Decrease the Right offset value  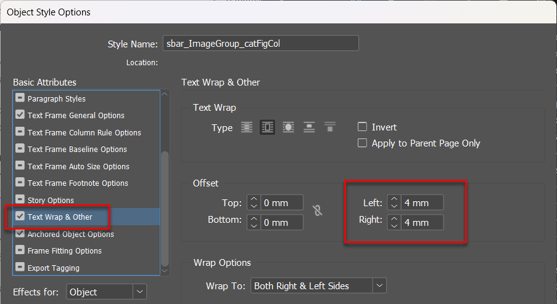point(394,226)
